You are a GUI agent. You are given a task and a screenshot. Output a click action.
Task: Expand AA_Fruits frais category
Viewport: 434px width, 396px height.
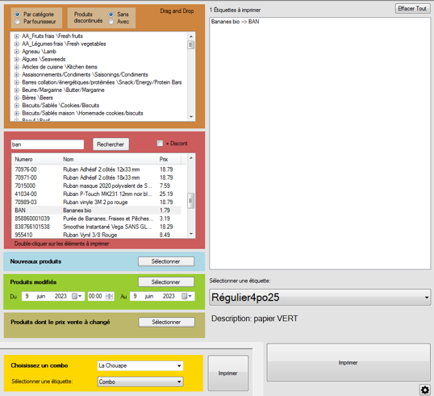tap(17, 36)
